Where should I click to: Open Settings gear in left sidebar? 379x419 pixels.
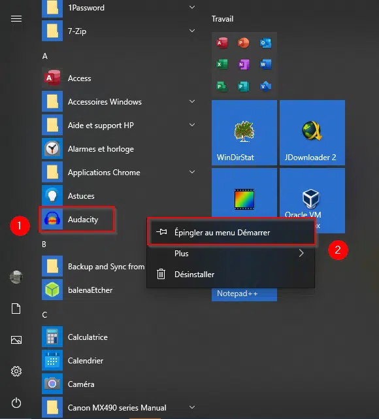tap(16, 371)
